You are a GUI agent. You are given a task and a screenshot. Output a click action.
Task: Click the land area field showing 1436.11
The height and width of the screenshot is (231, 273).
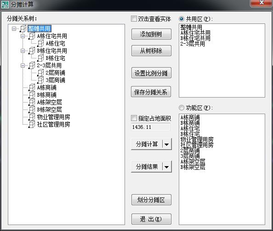click(x=151, y=127)
